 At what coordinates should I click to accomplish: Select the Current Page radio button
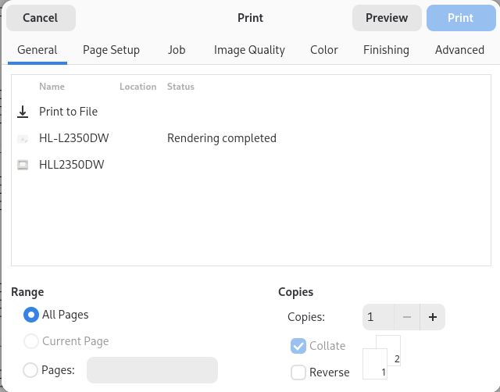[x=31, y=341]
